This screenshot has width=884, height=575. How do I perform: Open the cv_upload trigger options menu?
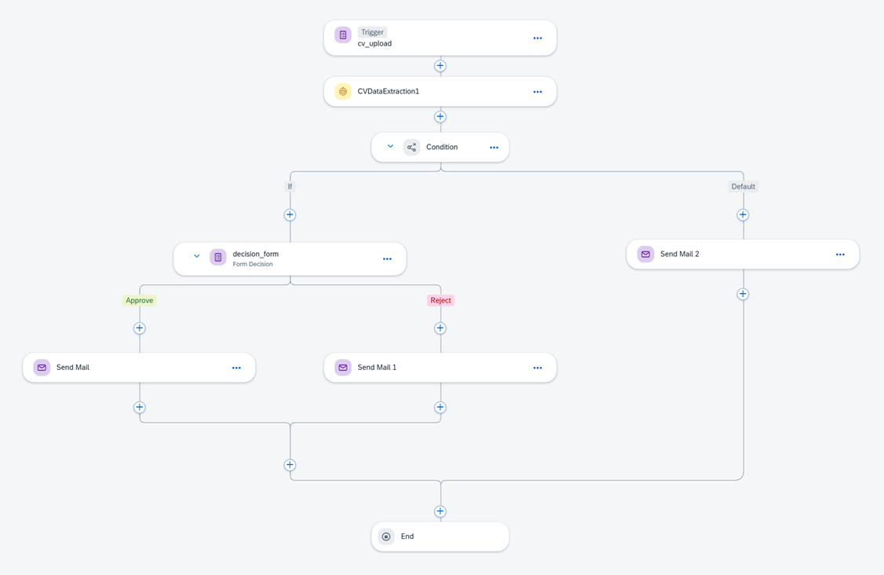(x=538, y=38)
